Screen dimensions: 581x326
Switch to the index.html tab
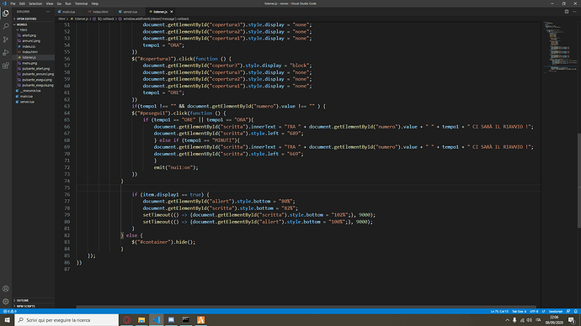tap(100, 12)
